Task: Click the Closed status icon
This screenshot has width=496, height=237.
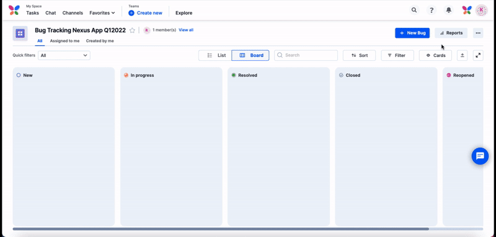Action: (x=341, y=75)
